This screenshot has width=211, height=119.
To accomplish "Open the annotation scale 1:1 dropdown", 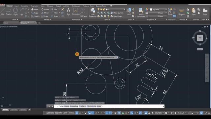I will [159, 113].
